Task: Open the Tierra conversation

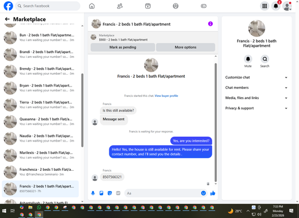Action: (41, 105)
